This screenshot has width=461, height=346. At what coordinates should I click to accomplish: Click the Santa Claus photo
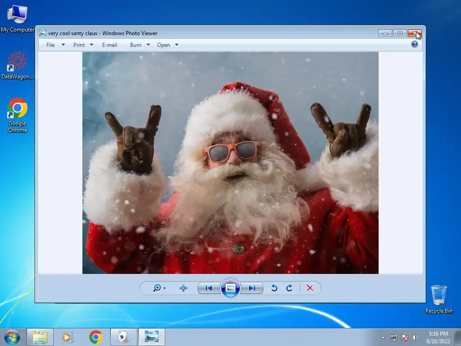(230, 163)
